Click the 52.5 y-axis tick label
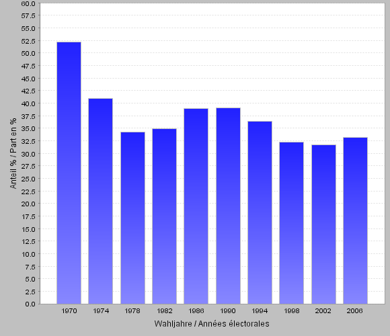 (28, 41)
